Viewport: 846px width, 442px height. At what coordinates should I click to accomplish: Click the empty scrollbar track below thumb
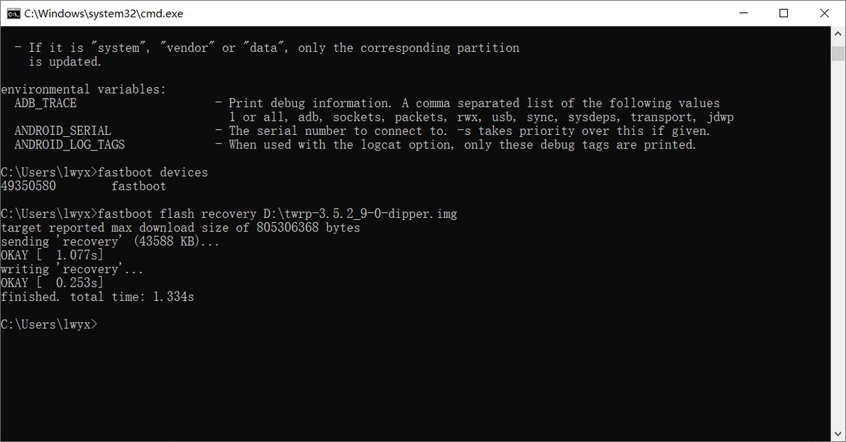[x=837, y=248]
